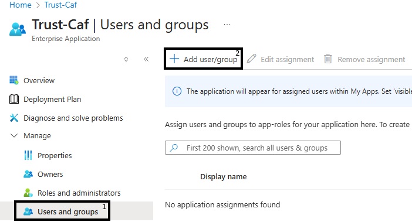
Task: Click the Roles and administrators icon
Action: (28, 193)
